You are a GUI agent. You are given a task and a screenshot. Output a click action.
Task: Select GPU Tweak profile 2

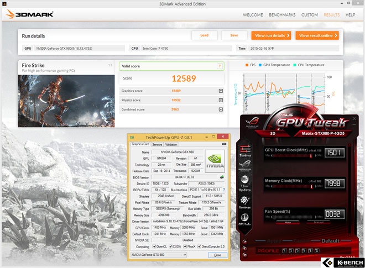pos(291,250)
